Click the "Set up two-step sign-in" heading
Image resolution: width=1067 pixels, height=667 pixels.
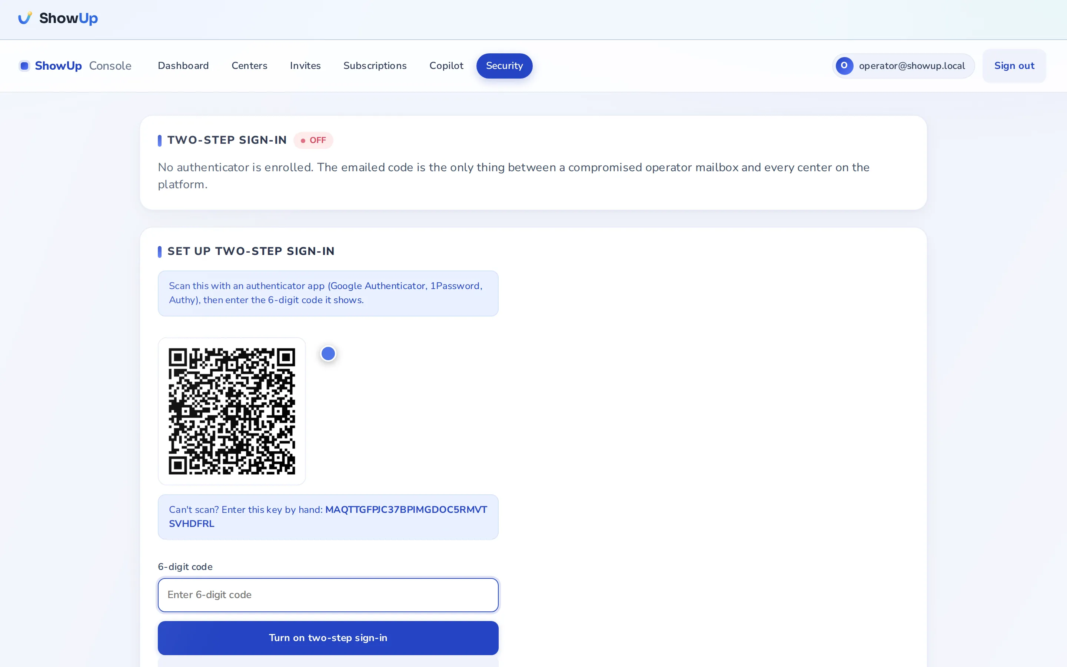tap(251, 252)
